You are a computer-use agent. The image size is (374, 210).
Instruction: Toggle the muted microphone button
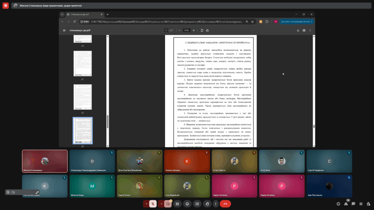(x=153, y=204)
